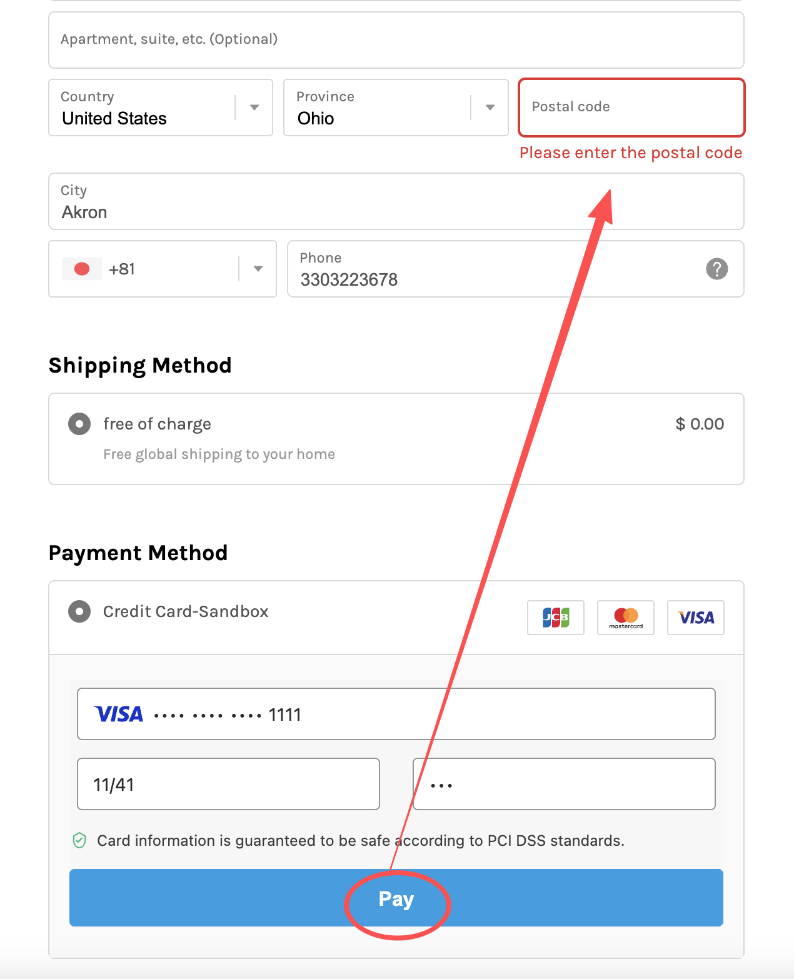794x979 pixels.
Task: Click the phone help question mark icon
Action: coord(716,269)
